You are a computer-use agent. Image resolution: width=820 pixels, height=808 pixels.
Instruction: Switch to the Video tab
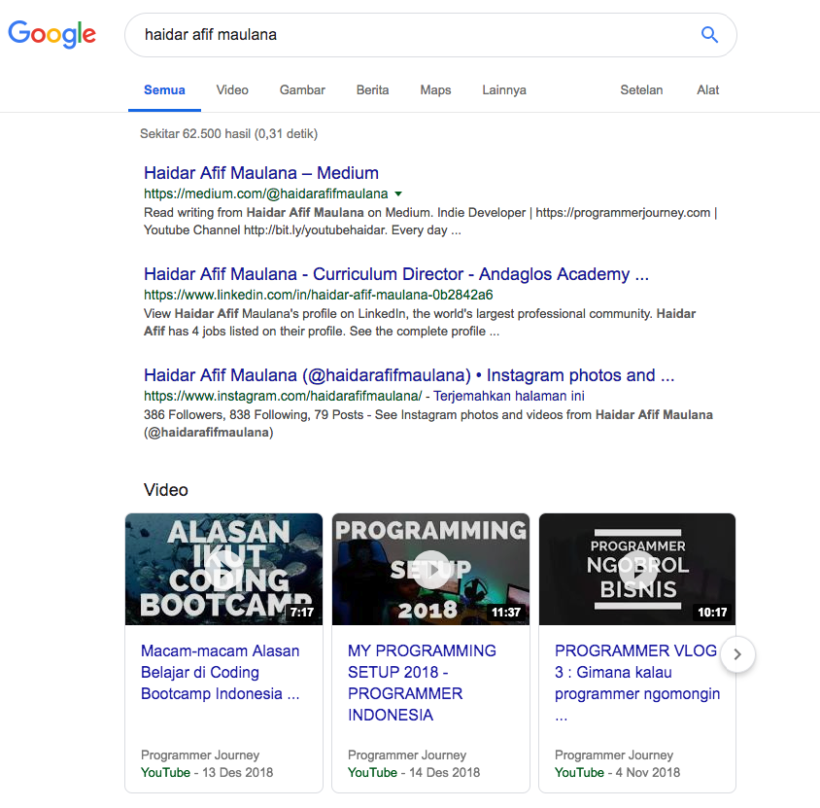[x=232, y=90]
